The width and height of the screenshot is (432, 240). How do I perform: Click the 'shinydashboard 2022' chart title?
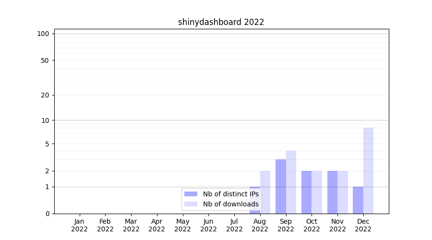[x=221, y=22]
